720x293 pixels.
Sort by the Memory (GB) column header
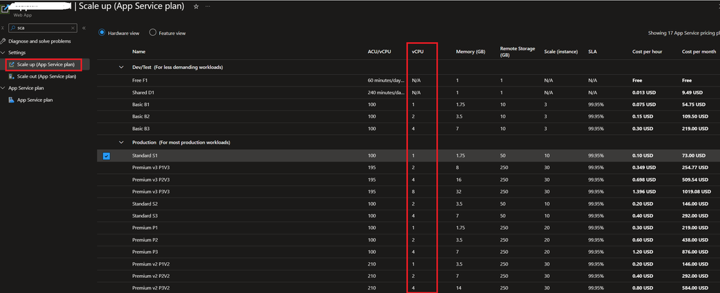(470, 52)
